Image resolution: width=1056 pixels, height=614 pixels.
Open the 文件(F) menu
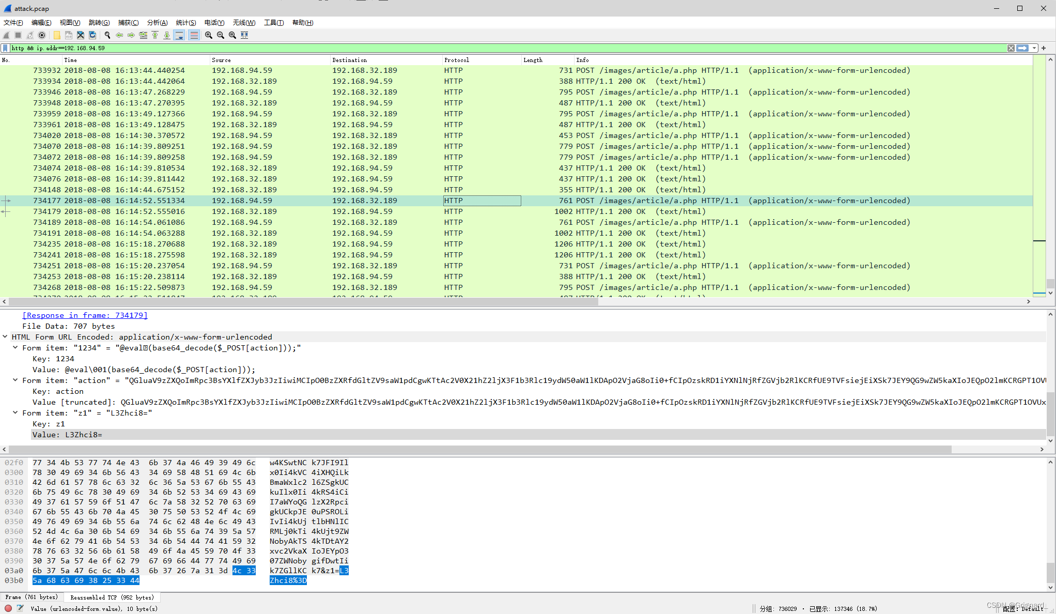13,23
